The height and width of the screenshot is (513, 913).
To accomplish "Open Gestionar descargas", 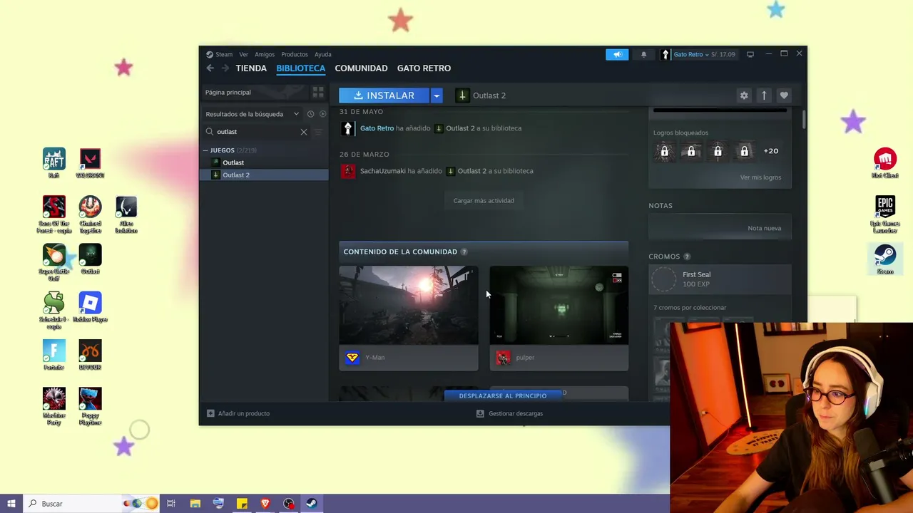I will point(509,413).
